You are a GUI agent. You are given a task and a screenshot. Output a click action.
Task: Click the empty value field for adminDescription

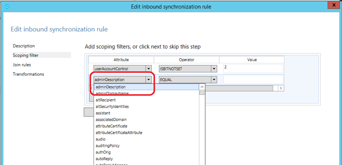[x=253, y=79]
